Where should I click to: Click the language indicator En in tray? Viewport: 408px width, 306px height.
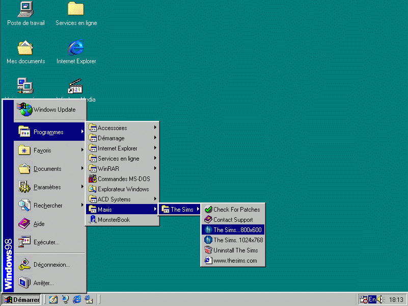pyautogui.click(x=372, y=299)
